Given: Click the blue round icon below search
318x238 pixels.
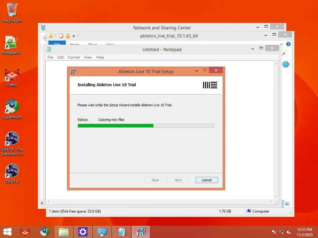Looking at the screenshot, I should point(286,64).
